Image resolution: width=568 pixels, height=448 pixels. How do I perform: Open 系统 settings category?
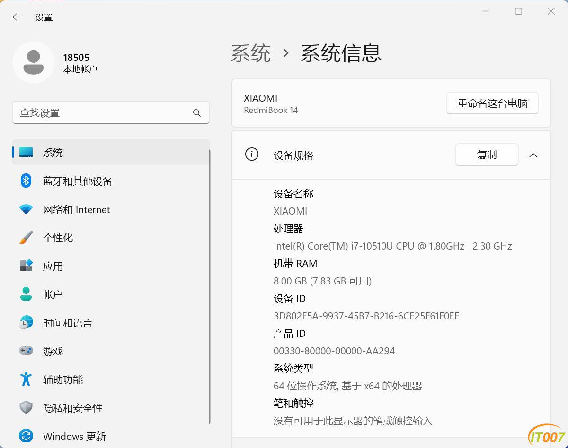111,152
